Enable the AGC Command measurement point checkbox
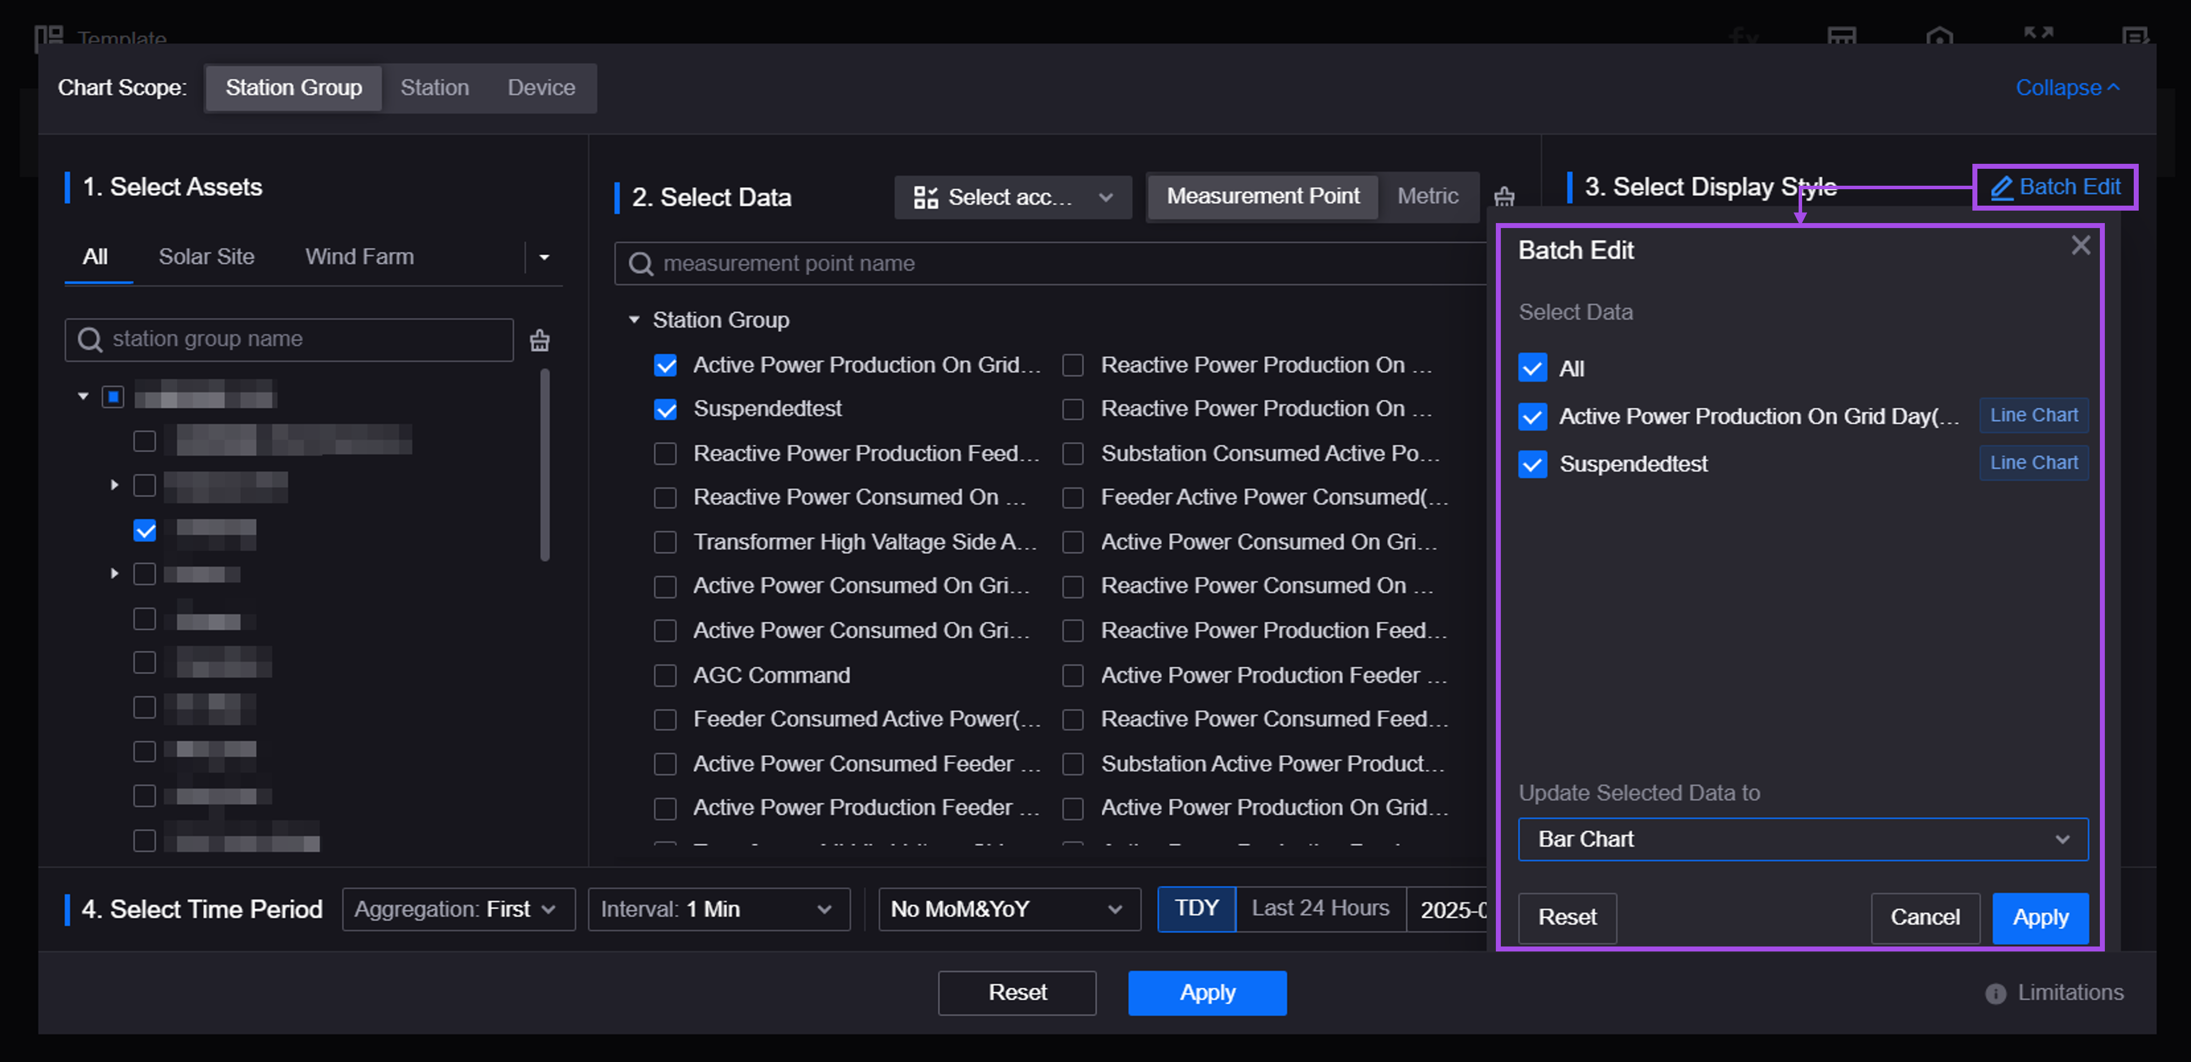The height and width of the screenshot is (1062, 2191). click(x=665, y=675)
